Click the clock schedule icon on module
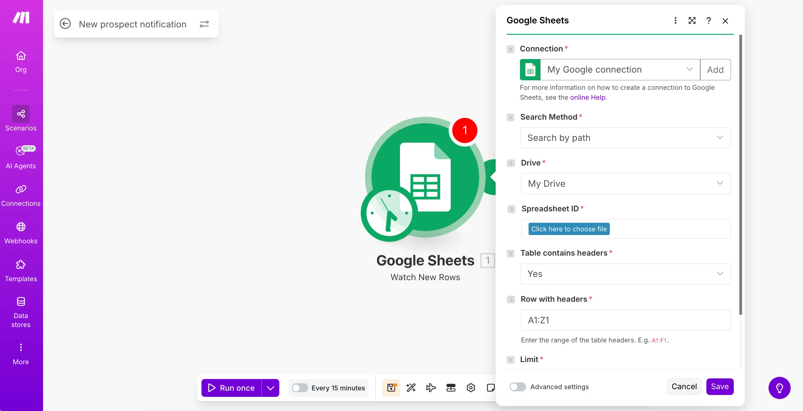This screenshot has height=411, width=803. (x=389, y=214)
